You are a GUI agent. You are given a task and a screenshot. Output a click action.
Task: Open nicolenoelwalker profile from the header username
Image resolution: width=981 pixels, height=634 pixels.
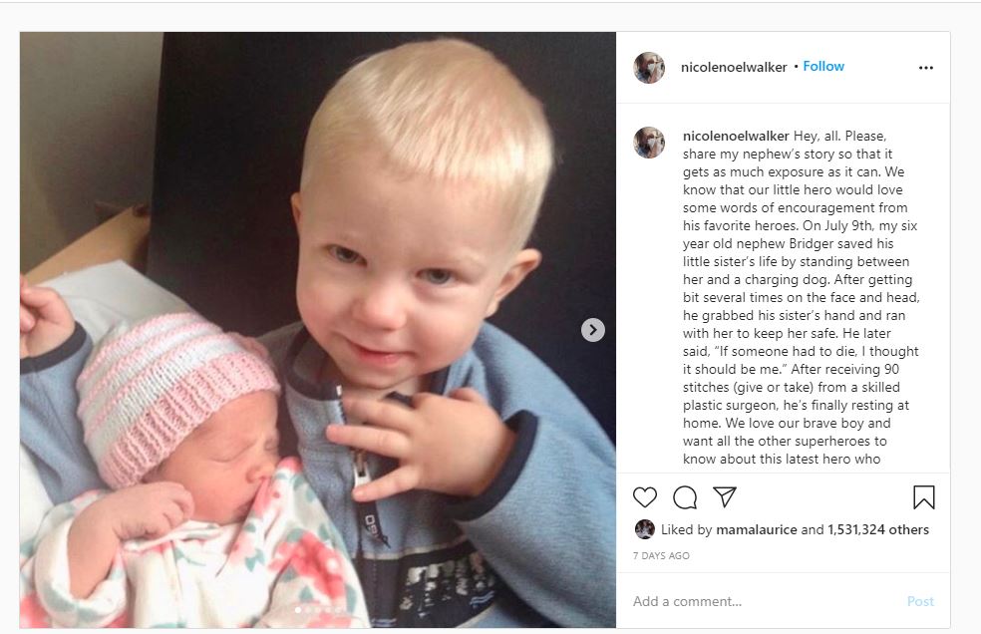pos(733,67)
